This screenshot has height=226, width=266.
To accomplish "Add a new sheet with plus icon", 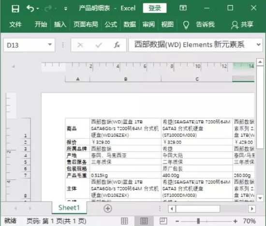I will (108, 209).
